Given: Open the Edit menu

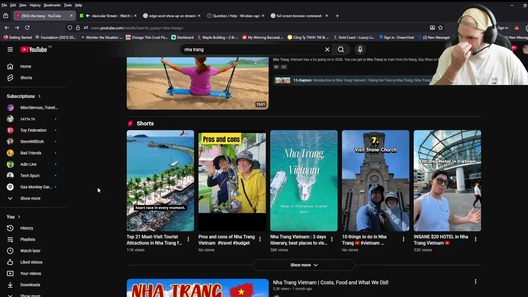Looking at the screenshot, I should (x=13, y=5).
